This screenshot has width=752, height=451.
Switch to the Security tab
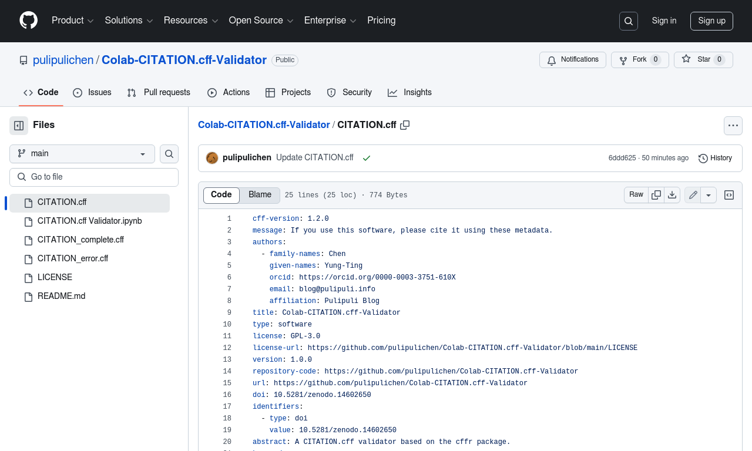click(x=349, y=93)
